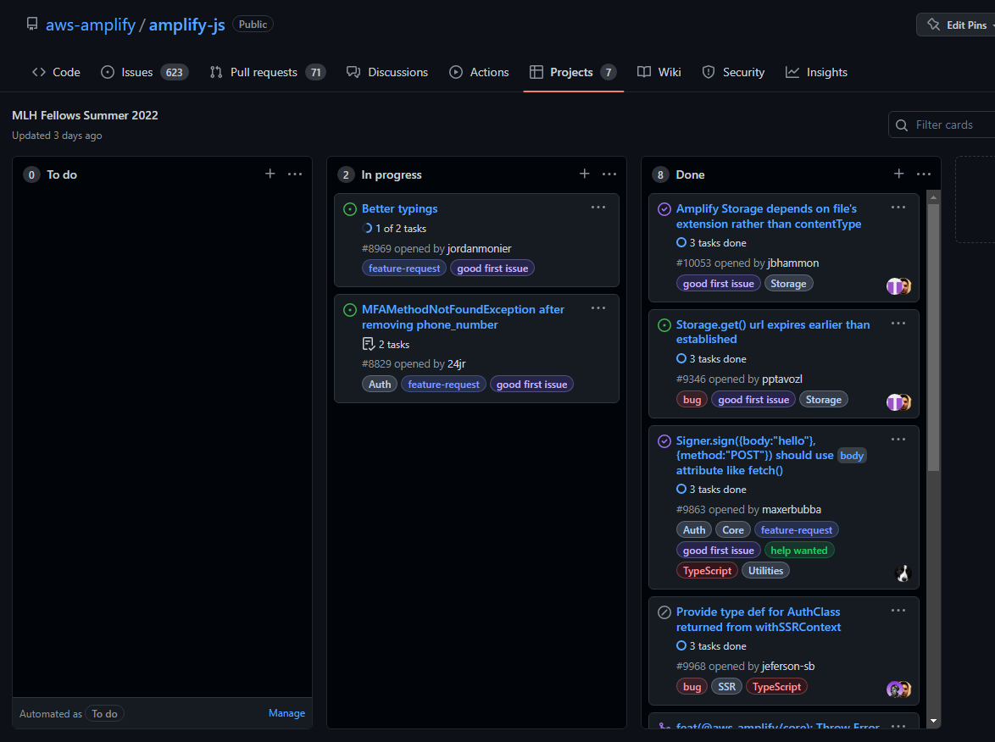
Task: Click the magnifier icon in Filter cards box
Action: pos(901,125)
